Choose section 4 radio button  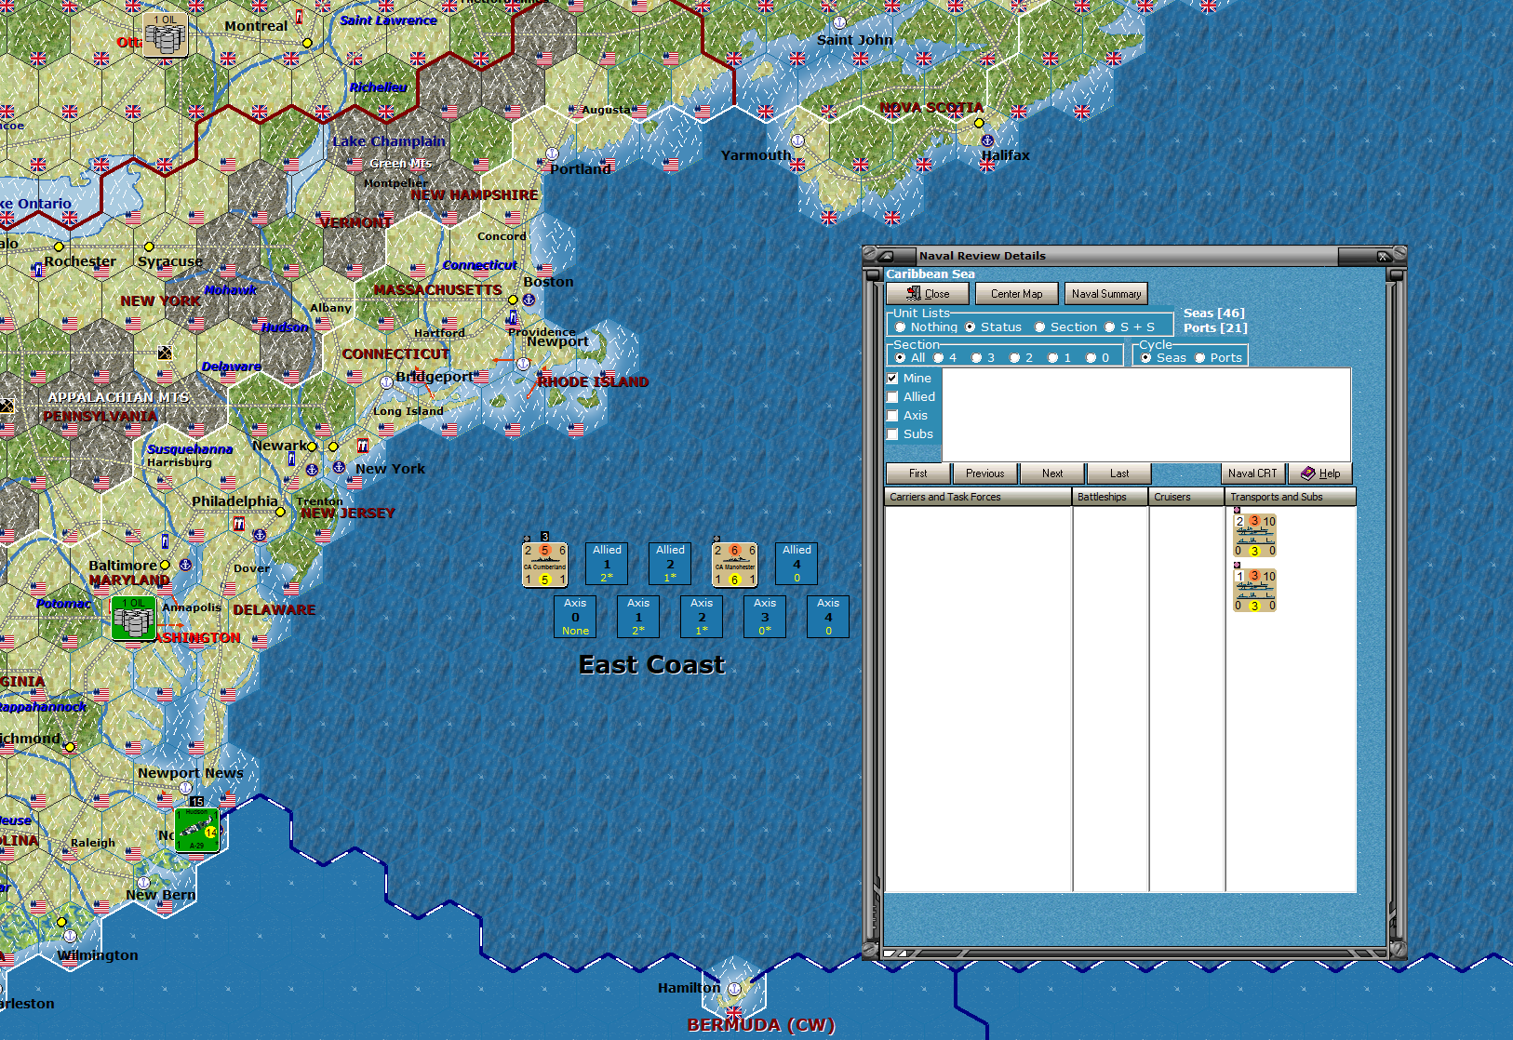pyautogui.click(x=945, y=358)
